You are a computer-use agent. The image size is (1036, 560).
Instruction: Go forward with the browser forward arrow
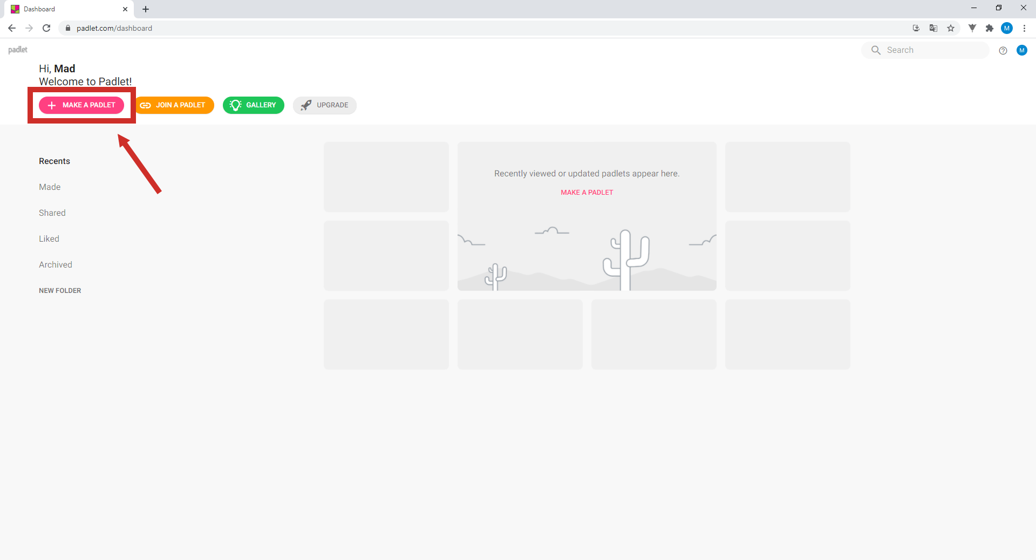coord(29,28)
